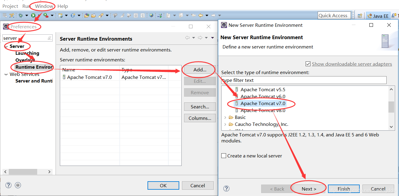399x196 pixels.
Task: Open the Search flashlight dropdown arrow
Action: (x=107, y=15)
